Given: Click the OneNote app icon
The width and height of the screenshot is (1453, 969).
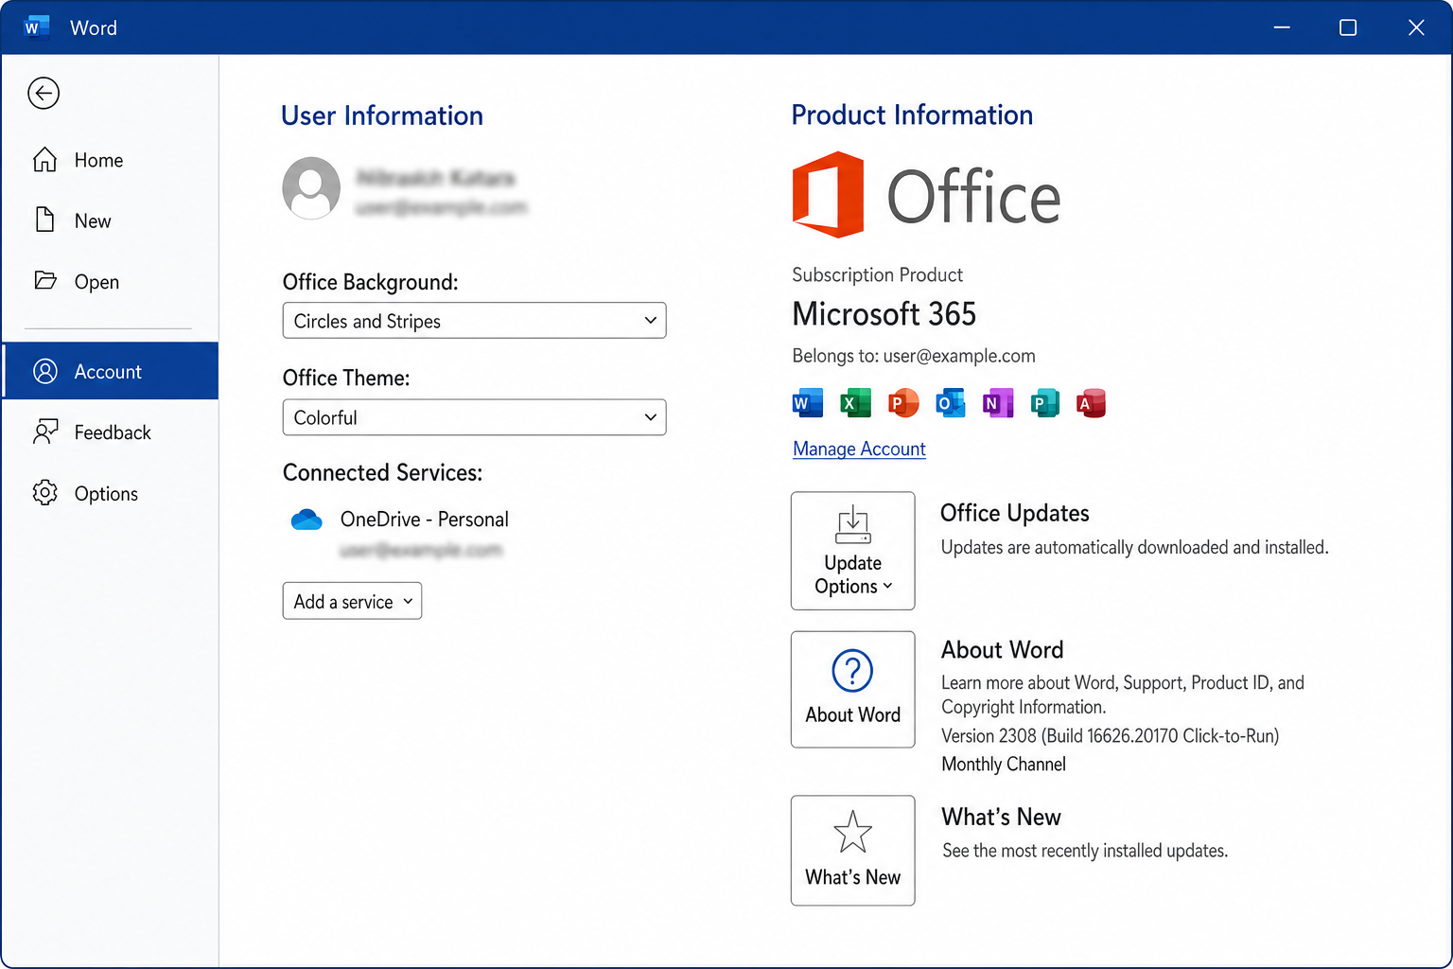Looking at the screenshot, I should pos(998,403).
